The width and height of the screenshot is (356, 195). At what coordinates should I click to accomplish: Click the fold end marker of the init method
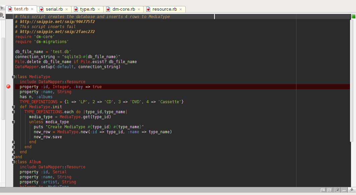(13, 152)
